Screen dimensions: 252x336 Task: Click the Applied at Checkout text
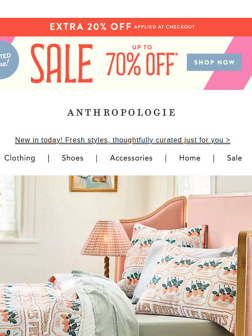pyautogui.click(x=165, y=27)
